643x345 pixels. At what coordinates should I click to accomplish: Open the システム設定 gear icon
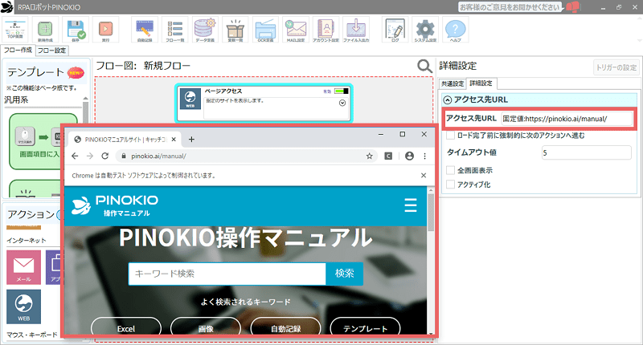pyautogui.click(x=425, y=30)
